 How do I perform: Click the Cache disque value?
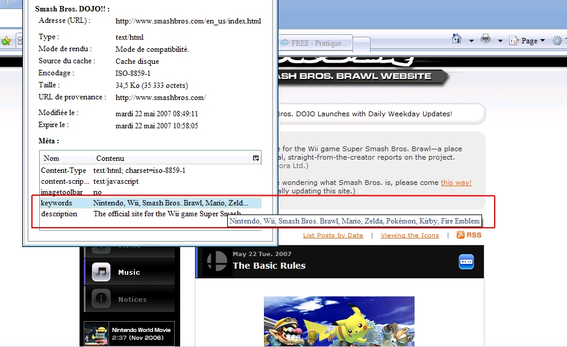(137, 61)
